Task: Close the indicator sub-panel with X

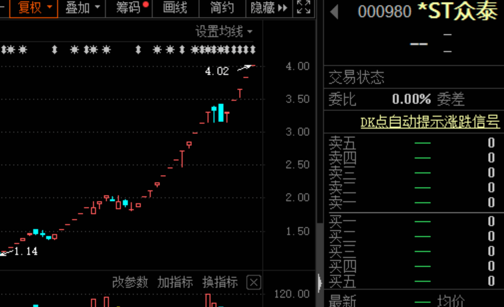Action: (x=253, y=282)
